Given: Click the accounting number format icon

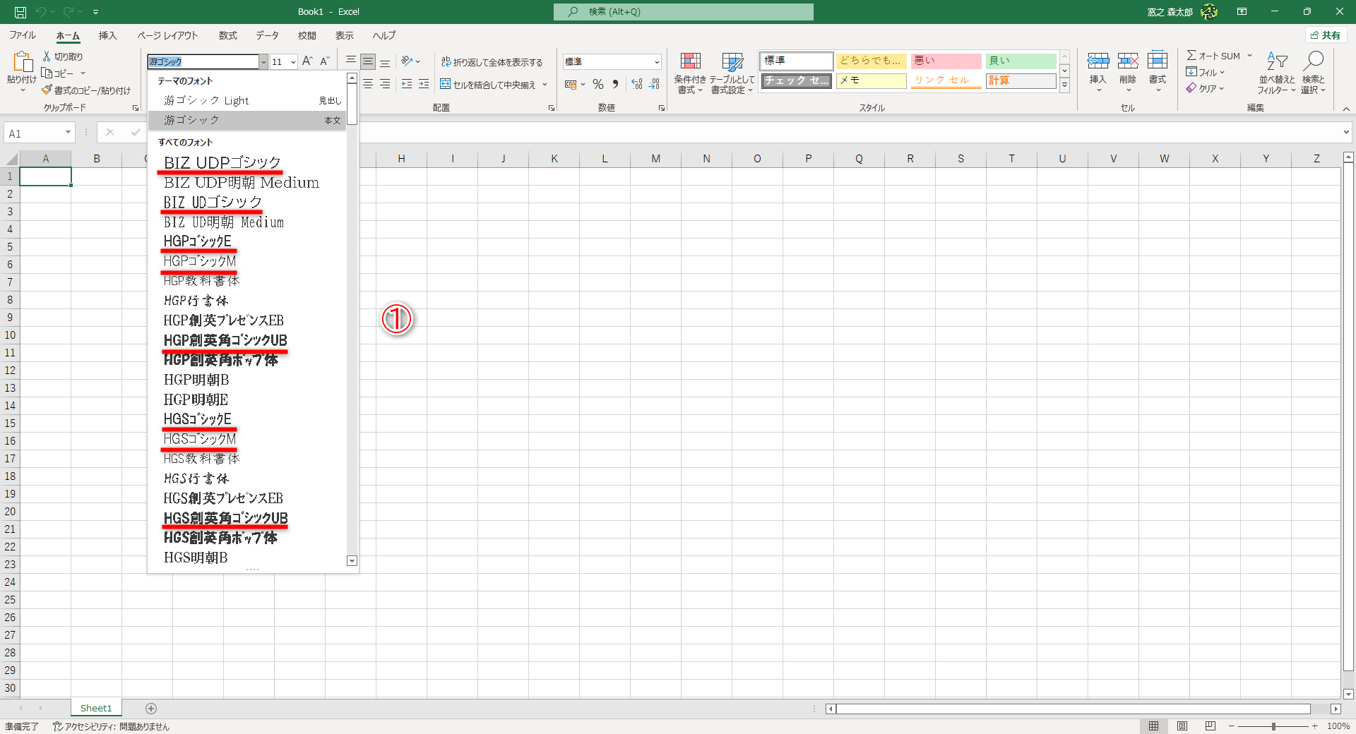Looking at the screenshot, I should tap(571, 84).
